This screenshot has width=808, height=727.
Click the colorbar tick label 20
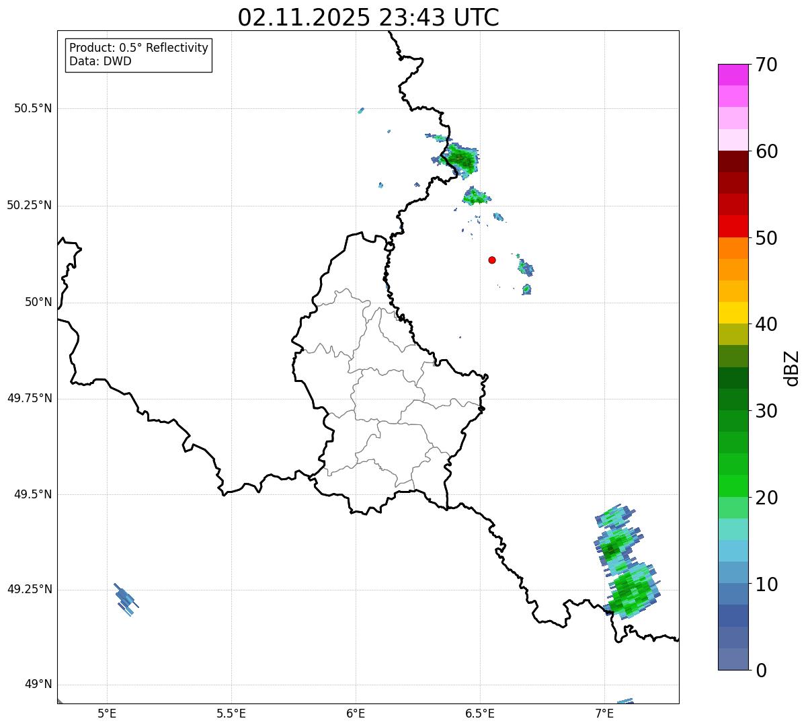tap(766, 498)
